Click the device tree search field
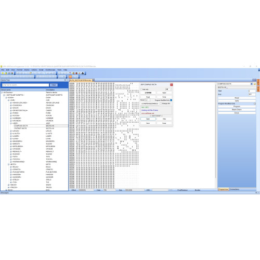This screenshot has height=260, width=260. [25, 85]
